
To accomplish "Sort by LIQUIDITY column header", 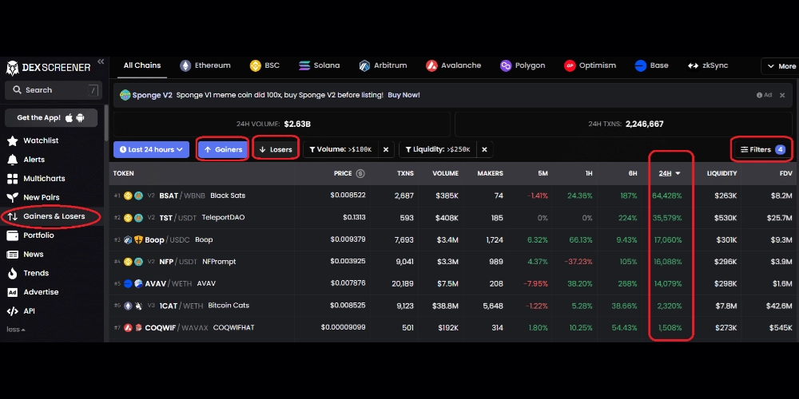I will click(721, 173).
